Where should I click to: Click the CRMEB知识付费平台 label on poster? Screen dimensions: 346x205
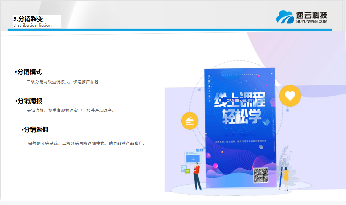pos(241,101)
